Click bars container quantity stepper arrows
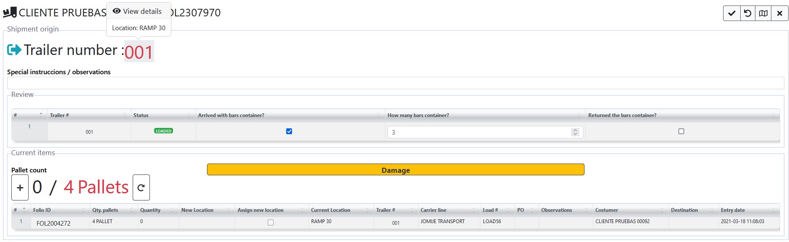 575,132
